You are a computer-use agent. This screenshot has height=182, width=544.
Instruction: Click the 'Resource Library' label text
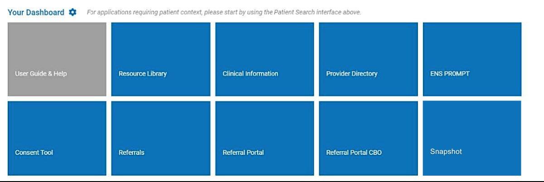[x=143, y=73]
